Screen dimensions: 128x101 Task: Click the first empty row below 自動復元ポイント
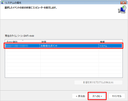tap(64, 50)
